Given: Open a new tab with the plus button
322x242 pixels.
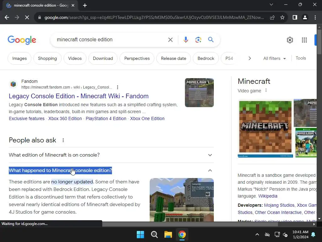Looking at the screenshot, I should point(85,5).
